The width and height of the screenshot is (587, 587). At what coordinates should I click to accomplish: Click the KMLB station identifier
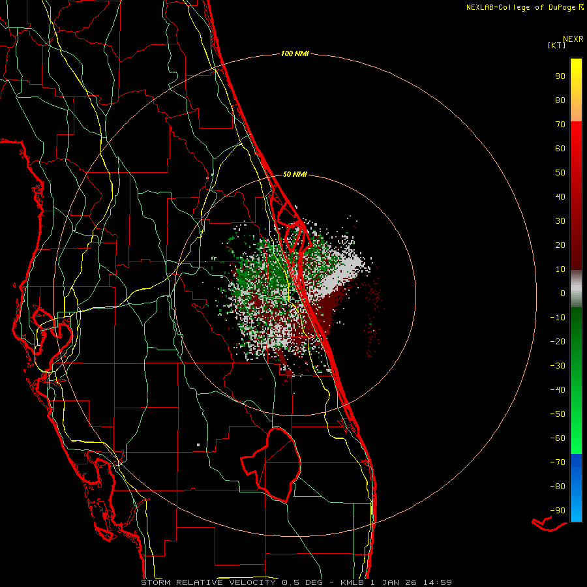click(353, 582)
